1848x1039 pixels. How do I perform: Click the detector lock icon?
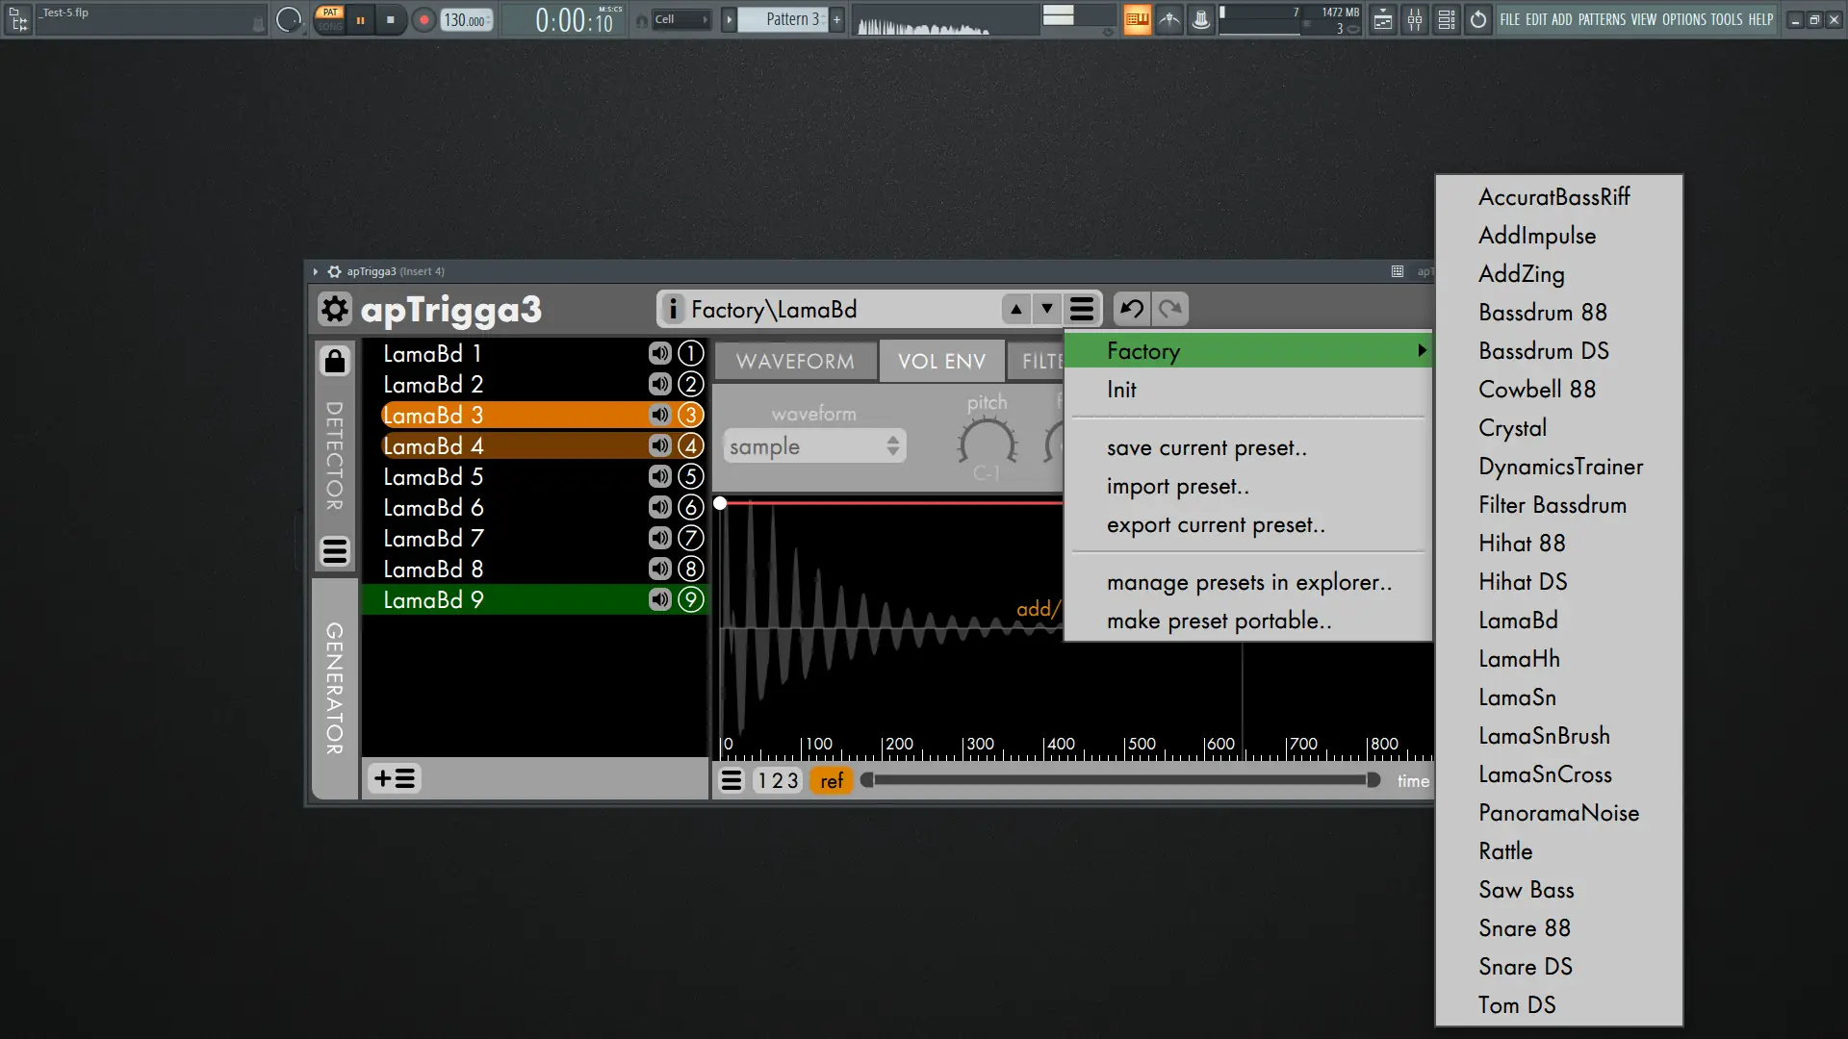[x=335, y=361]
